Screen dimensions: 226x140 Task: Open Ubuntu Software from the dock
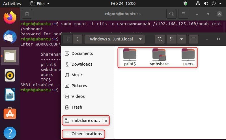[x=10, y=114]
